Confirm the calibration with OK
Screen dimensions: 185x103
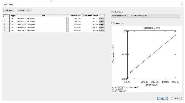(162, 98)
